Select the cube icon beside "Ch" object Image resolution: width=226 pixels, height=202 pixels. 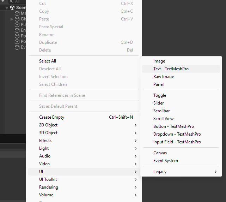pyautogui.click(x=17, y=19)
